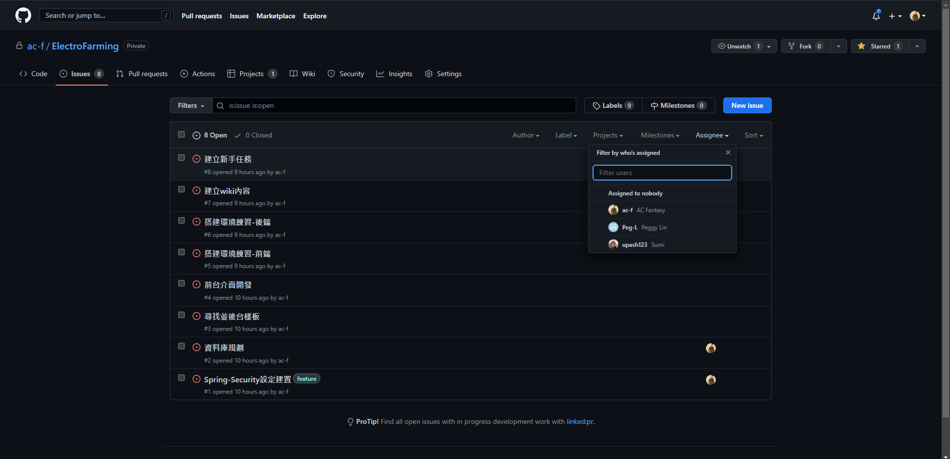Open the Explore header link
950x459 pixels.
click(x=315, y=16)
